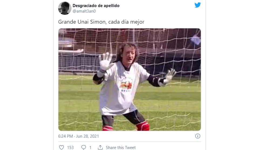
Task: Click the reply count of 1
Action: pos(90,148)
